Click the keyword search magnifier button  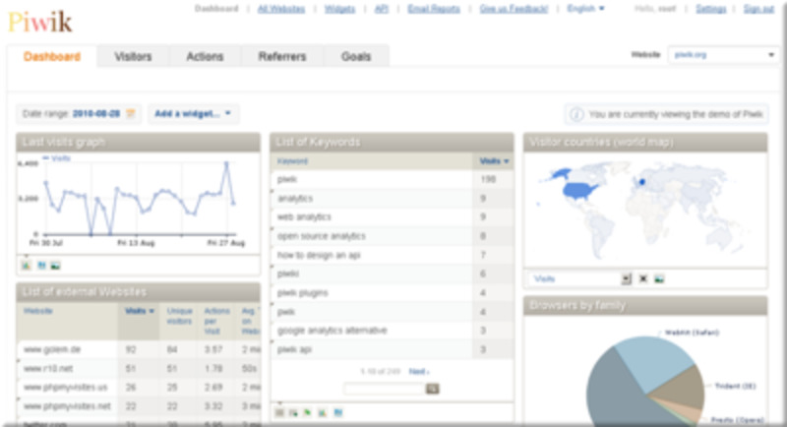tap(432, 389)
